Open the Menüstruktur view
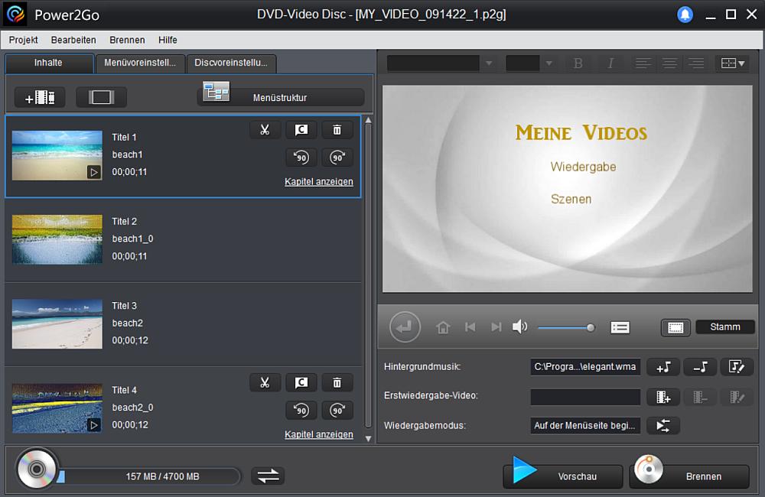Screen dimensions: 765x497 [x=281, y=97]
